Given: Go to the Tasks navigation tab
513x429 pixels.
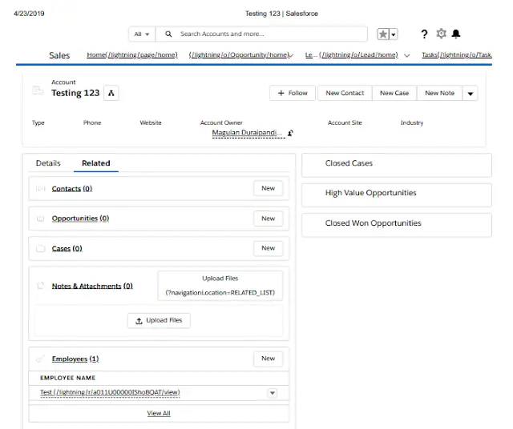Looking at the screenshot, I should pos(457,55).
